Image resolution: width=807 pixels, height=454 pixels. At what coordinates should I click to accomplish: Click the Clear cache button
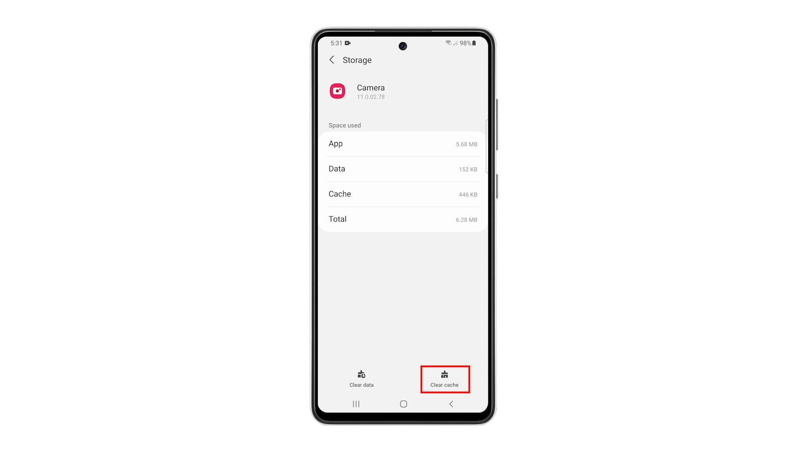[445, 379]
